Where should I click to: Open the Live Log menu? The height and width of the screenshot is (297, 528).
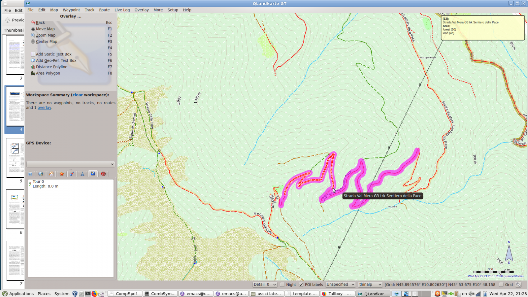point(122,10)
